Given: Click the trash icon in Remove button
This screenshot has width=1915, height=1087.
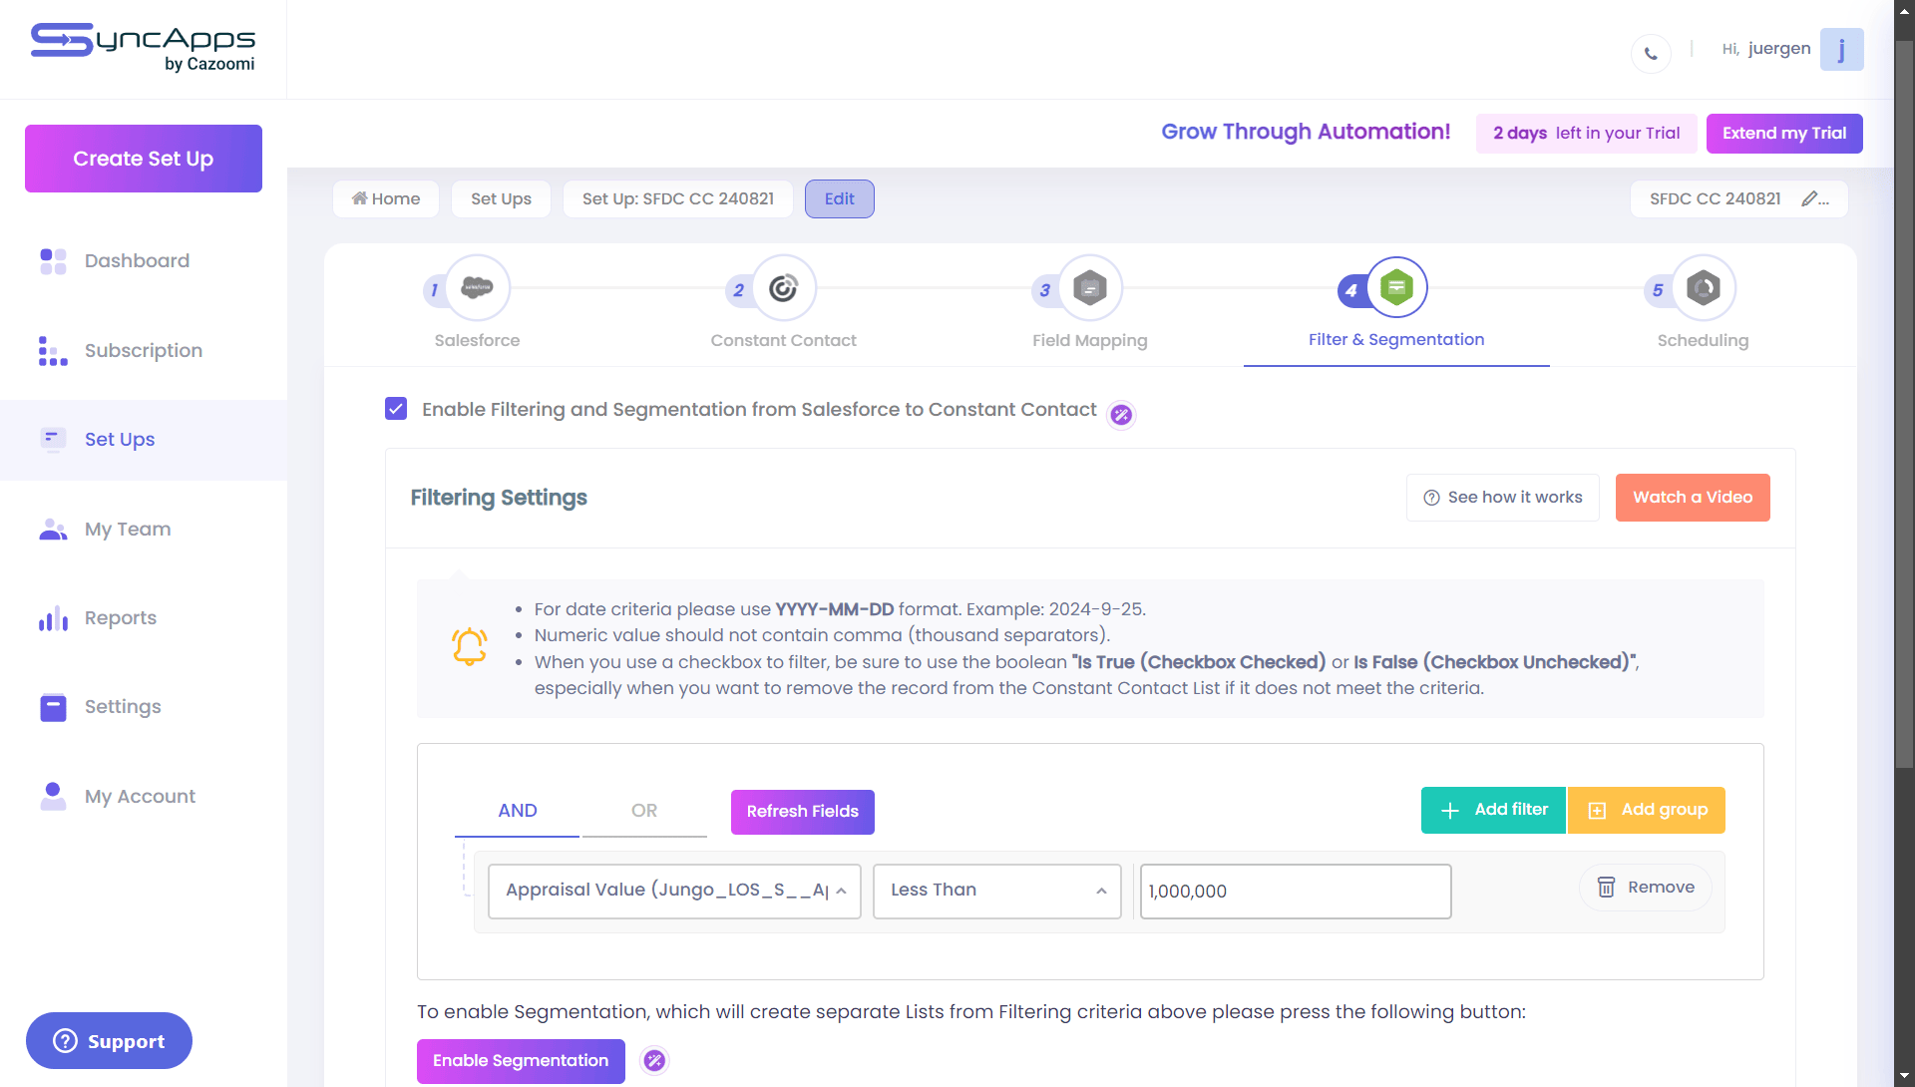Looking at the screenshot, I should tap(1606, 888).
